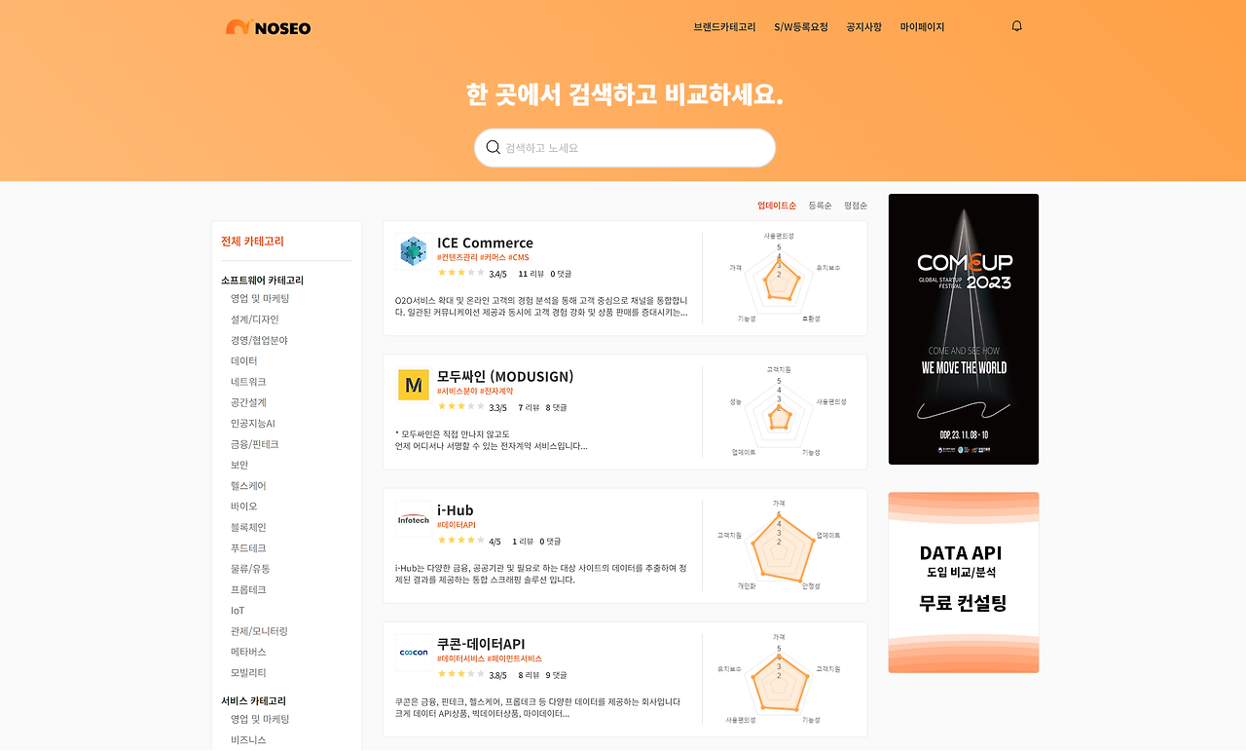Select the 인공지능AI category
1246x751 pixels.
coord(253,424)
